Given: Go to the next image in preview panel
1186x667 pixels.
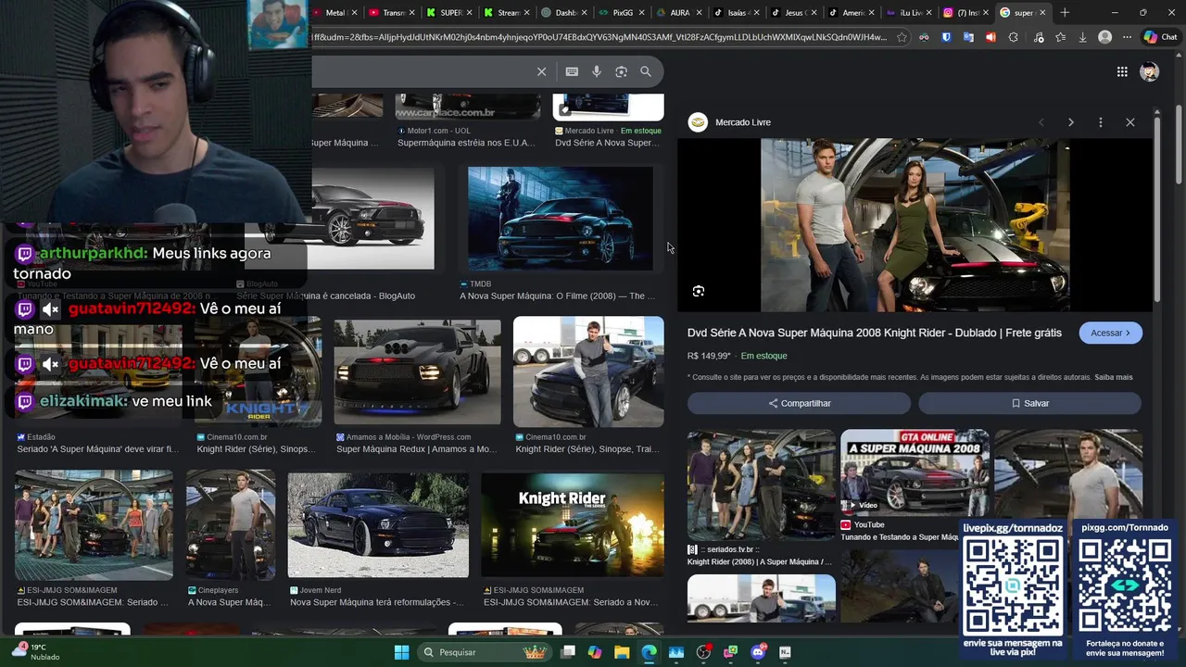Looking at the screenshot, I should click(1070, 122).
